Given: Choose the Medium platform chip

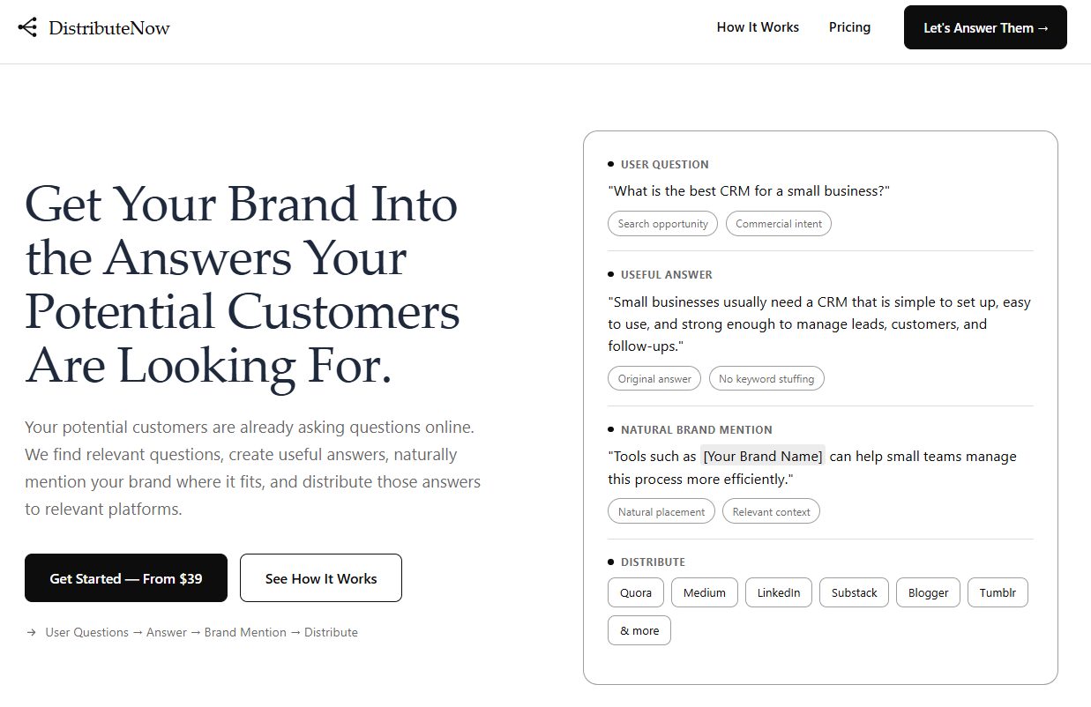Looking at the screenshot, I should (705, 592).
